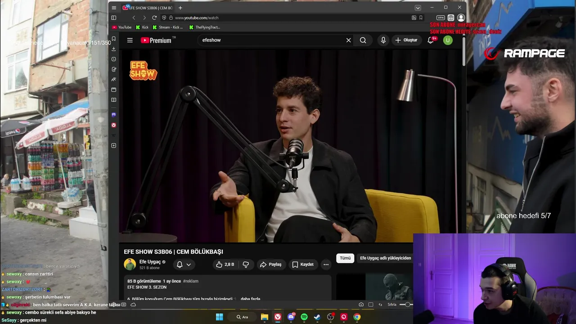Open the YouTube guide hamburger menu
The height and width of the screenshot is (324, 576).
130,40
